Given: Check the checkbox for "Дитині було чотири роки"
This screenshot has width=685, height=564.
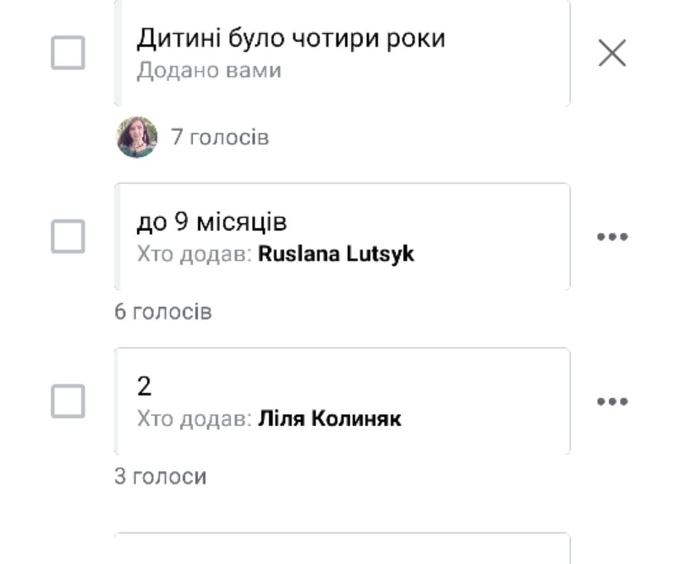Looking at the screenshot, I should [68, 52].
